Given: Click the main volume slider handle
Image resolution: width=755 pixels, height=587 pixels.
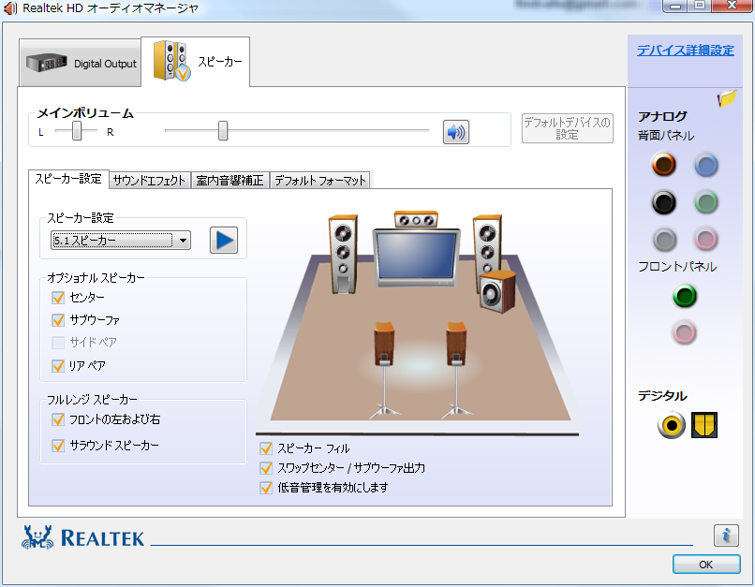Looking at the screenshot, I should (x=222, y=130).
